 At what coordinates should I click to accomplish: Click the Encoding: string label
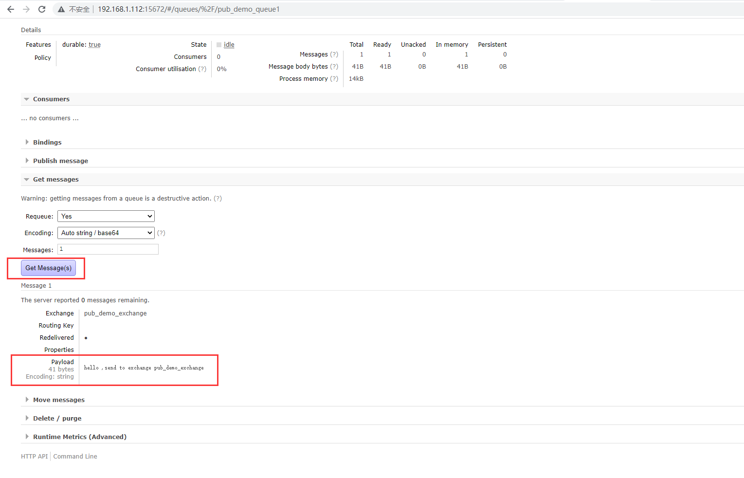[x=50, y=377]
